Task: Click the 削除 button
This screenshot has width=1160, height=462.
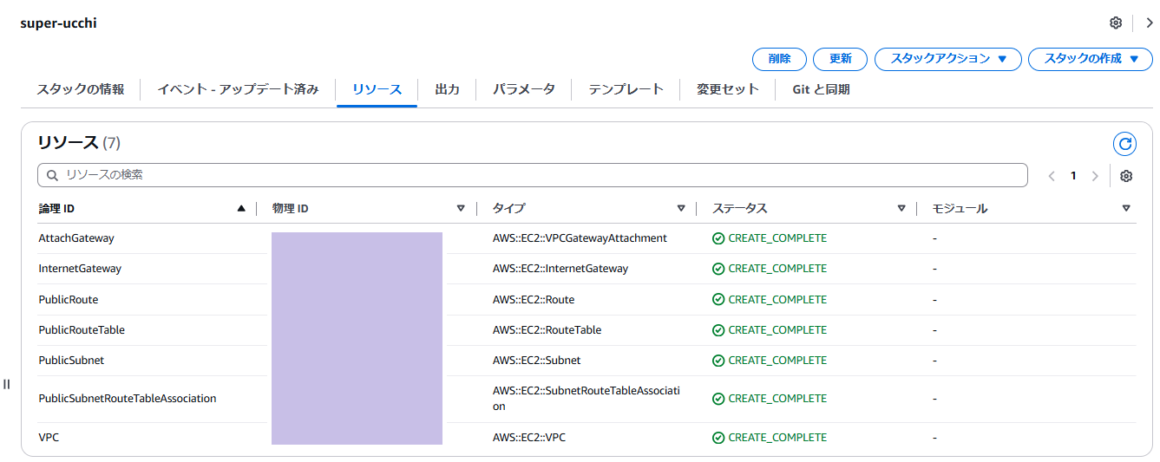Action: (779, 59)
